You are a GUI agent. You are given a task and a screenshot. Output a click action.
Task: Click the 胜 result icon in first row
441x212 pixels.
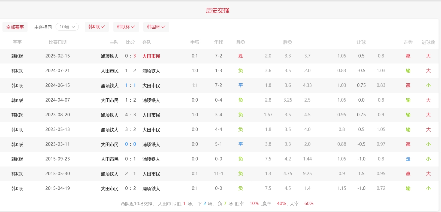tap(240, 56)
